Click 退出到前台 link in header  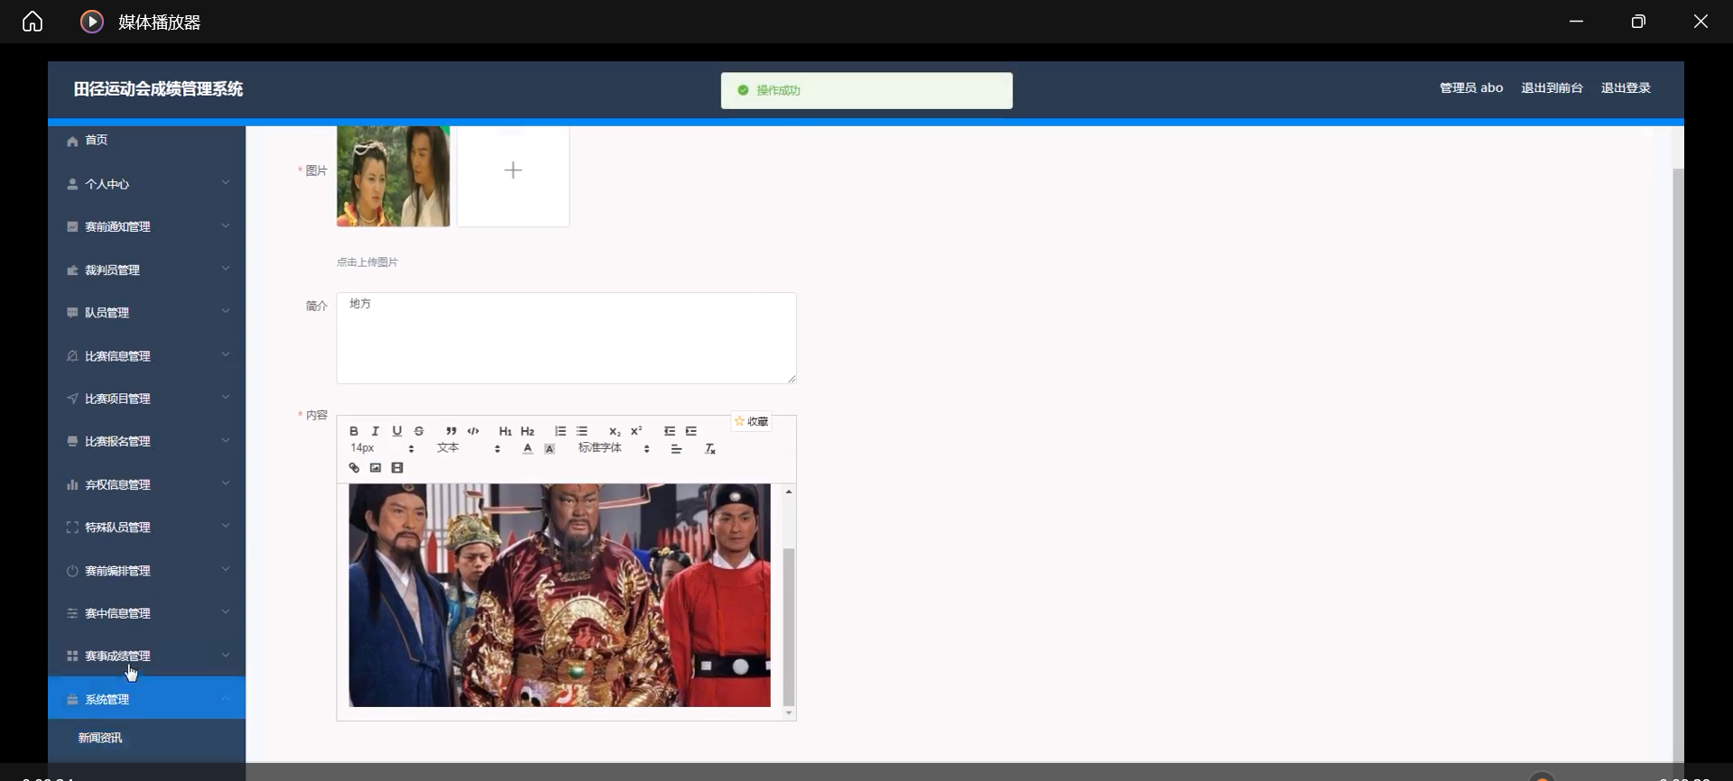[x=1552, y=87]
